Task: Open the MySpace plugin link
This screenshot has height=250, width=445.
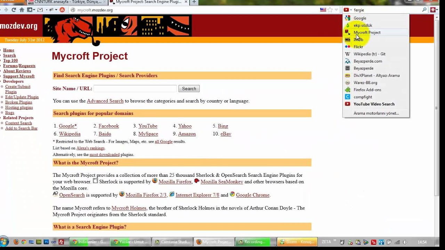Action: click(148, 134)
